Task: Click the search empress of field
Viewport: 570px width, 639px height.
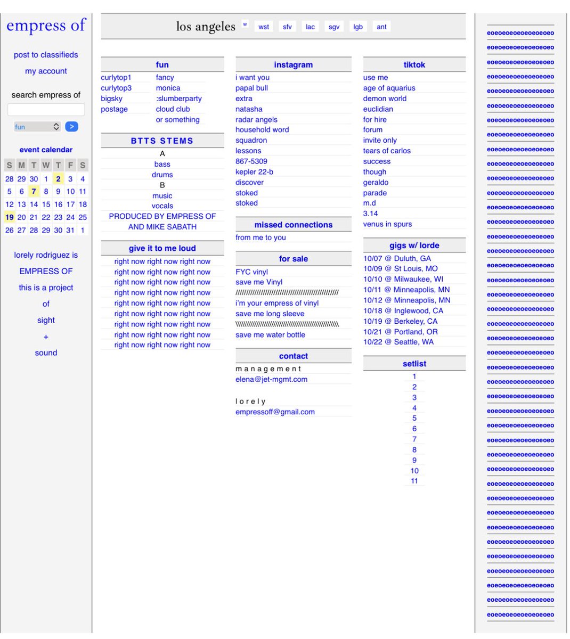Action: pos(46,110)
